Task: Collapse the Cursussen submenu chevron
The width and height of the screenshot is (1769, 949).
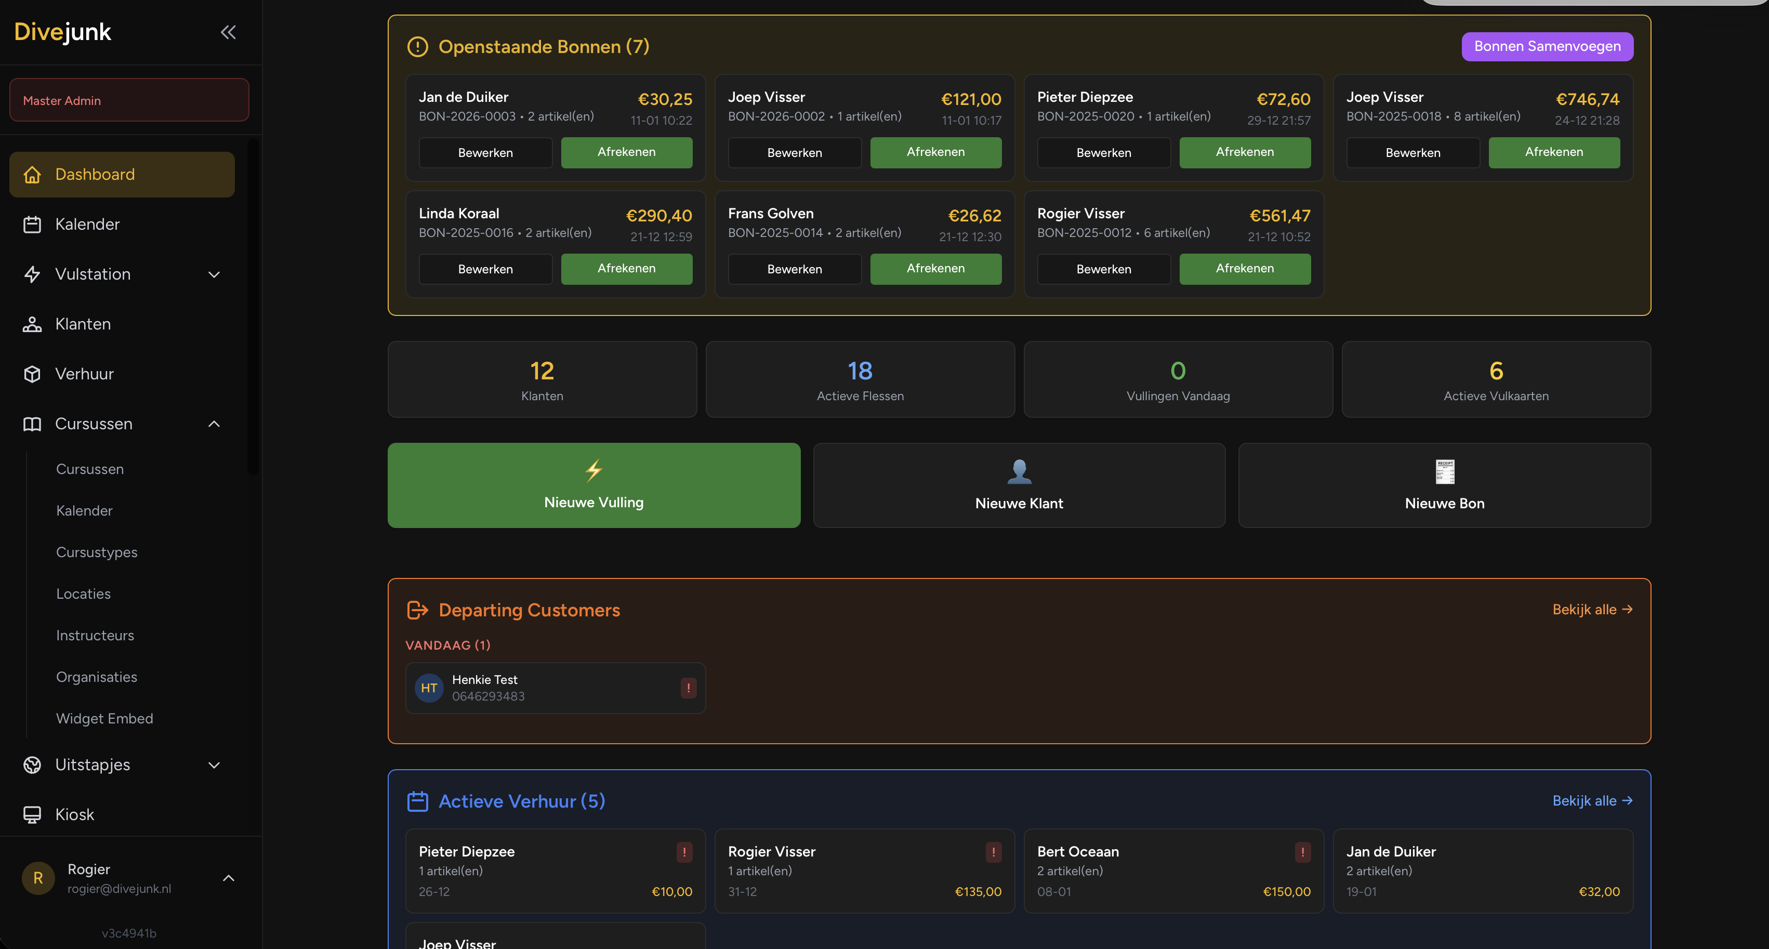Action: (x=214, y=424)
